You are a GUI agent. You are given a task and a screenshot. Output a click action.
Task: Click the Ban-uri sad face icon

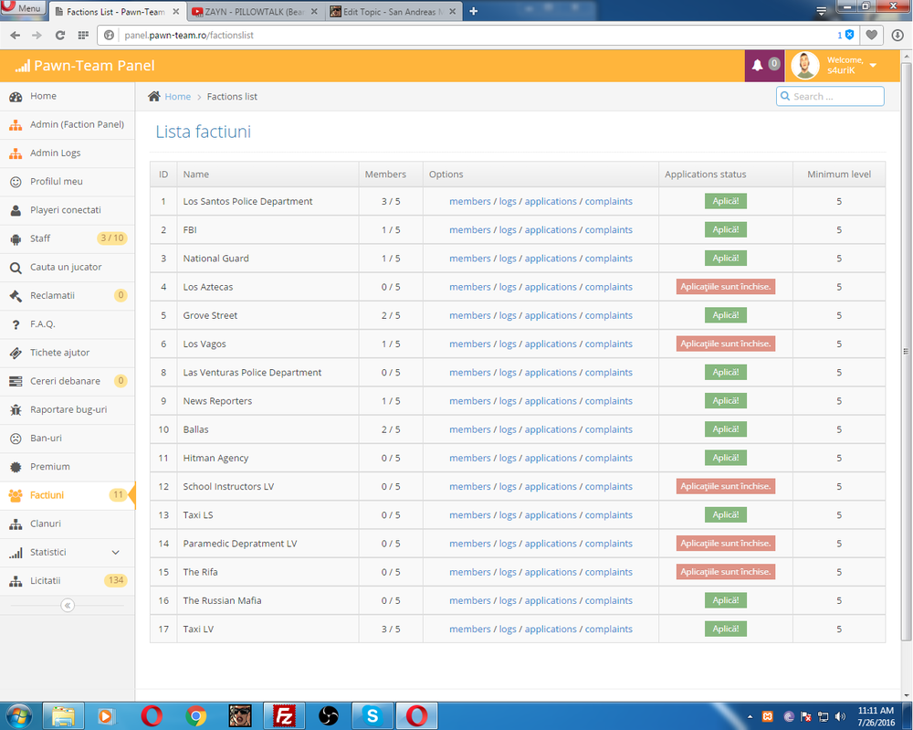click(x=16, y=439)
